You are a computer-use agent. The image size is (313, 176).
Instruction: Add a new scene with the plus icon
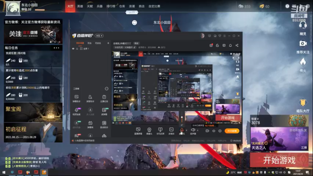tap(108, 43)
